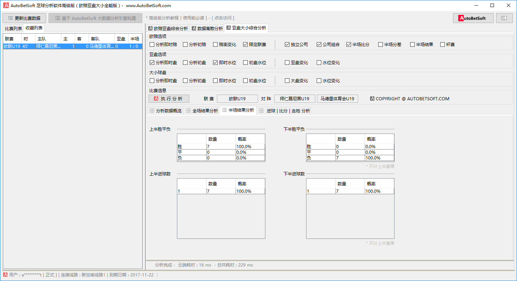Update match data with 更新比赛数据 button
Screen dimensions: 517x281
(24, 18)
